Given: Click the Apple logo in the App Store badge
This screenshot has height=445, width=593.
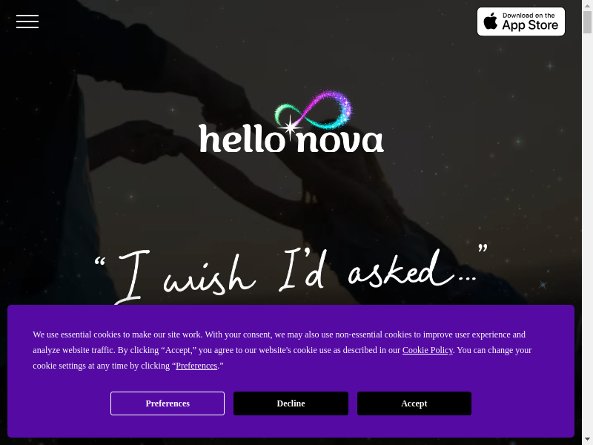Looking at the screenshot, I should click(x=491, y=21).
